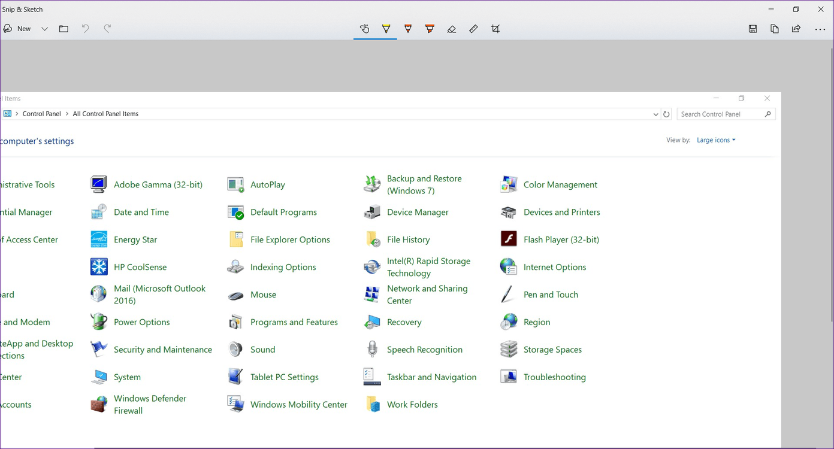Click the Color Management icon
Screen dimensions: 834x449
click(x=509, y=184)
